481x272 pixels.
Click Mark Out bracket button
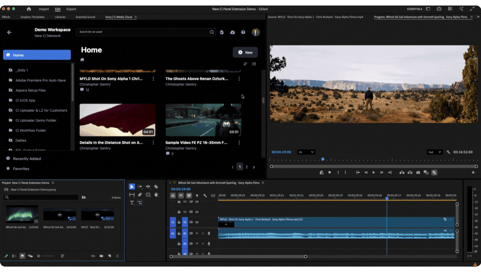coord(345,173)
